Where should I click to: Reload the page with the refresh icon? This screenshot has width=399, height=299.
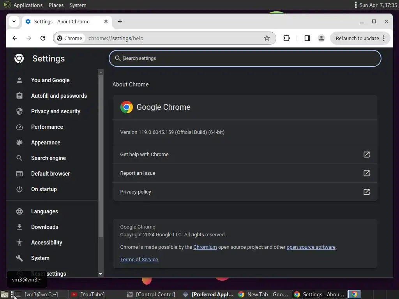(x=43, y=38)
